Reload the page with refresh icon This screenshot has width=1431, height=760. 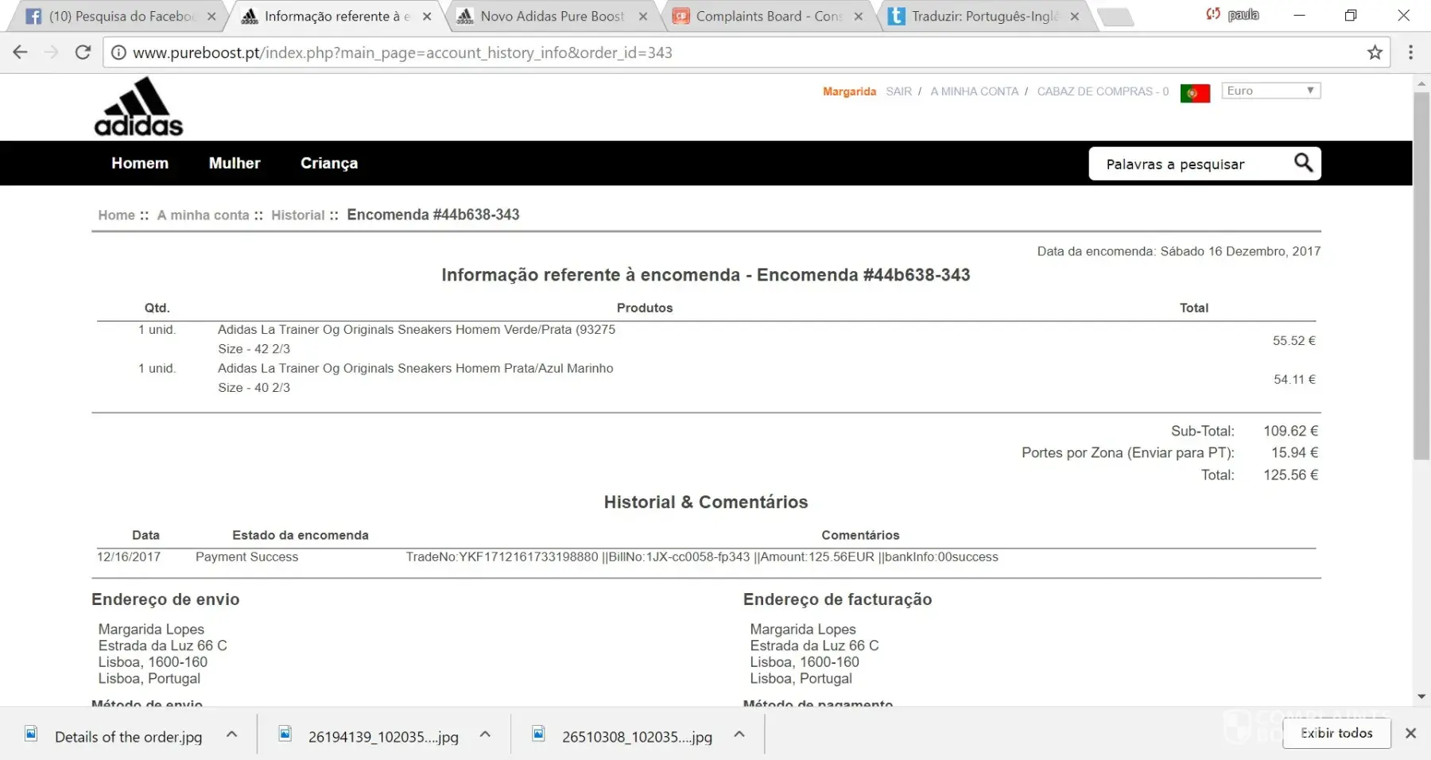(x=83, y=52)
